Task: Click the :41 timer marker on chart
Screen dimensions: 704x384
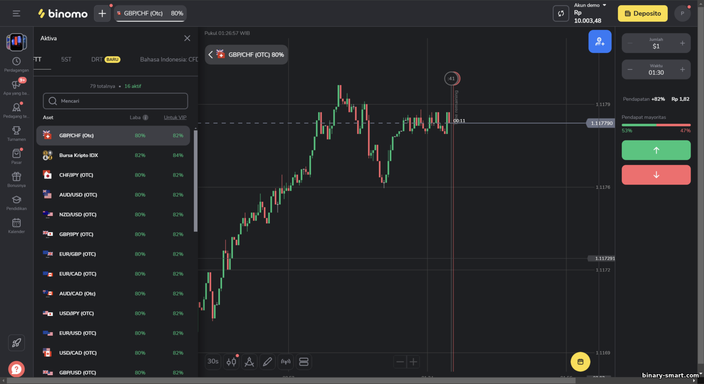Action: click(x=452, y=78)
